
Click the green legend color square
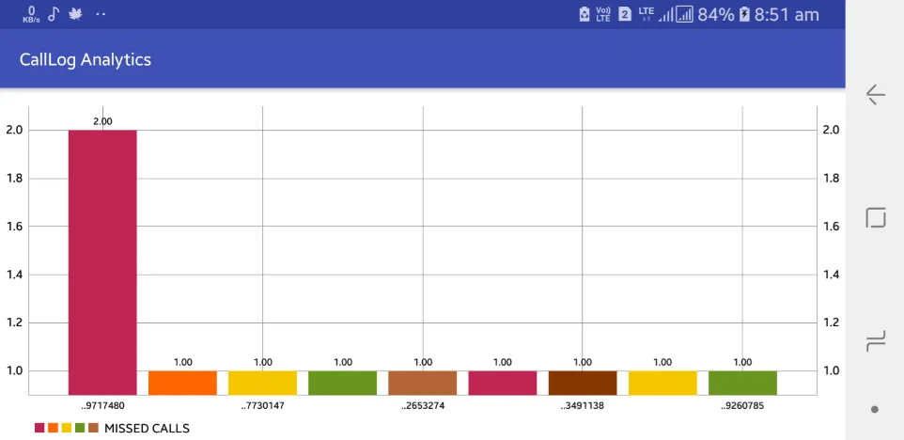[80, 428]
